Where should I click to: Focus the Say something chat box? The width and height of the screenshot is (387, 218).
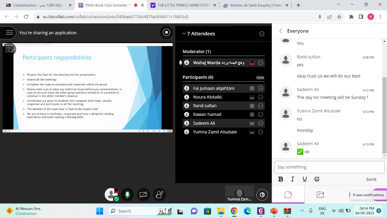[329, 167]
